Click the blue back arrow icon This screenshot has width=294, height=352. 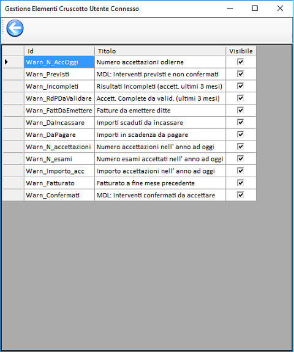click(15, 28)
